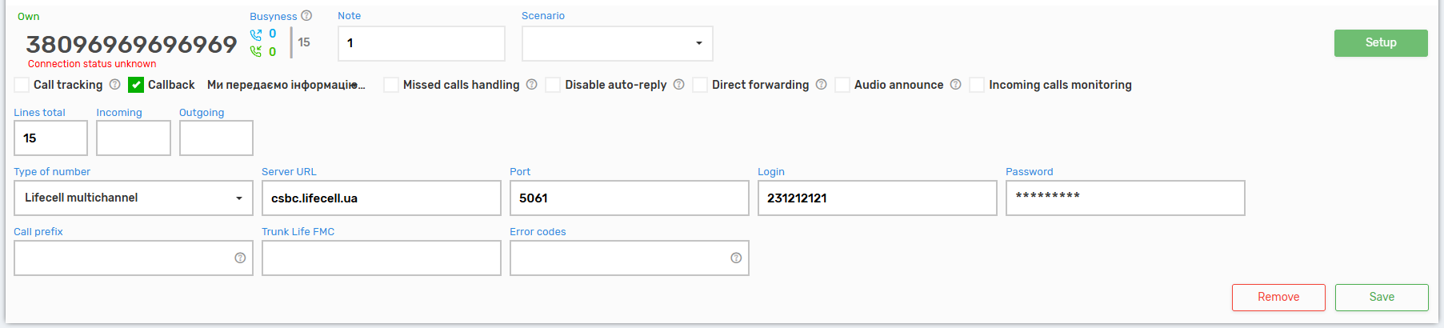Click help icon beside Disable auto-reply
Screen dimensions: 1444x328
678,85
